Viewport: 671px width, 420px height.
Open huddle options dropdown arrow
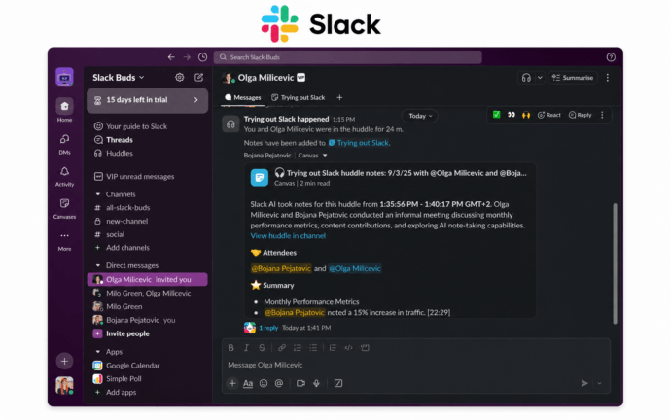540,78
